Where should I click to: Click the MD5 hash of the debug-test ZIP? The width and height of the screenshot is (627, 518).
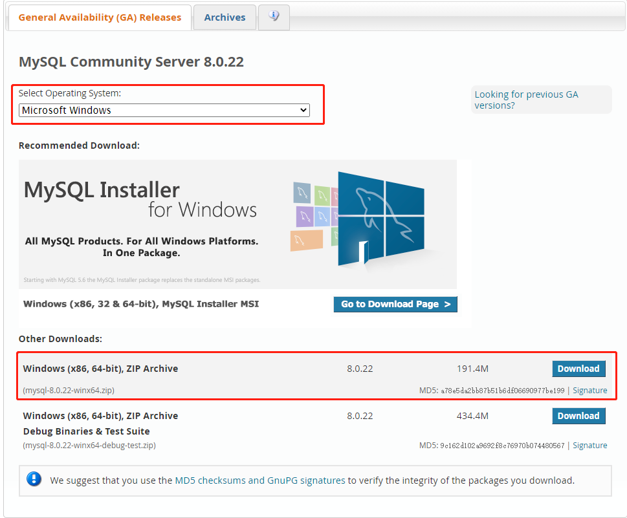[502, 446]
